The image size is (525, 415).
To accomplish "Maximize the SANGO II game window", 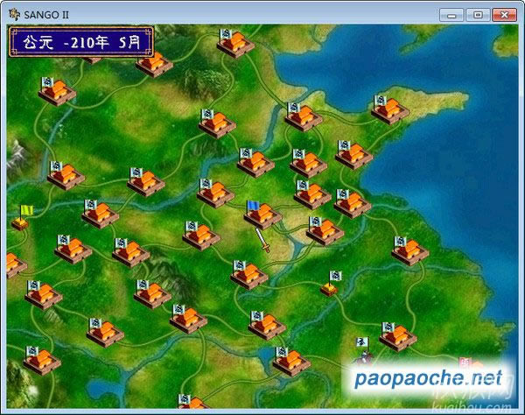I will click(x=477, y=14).
